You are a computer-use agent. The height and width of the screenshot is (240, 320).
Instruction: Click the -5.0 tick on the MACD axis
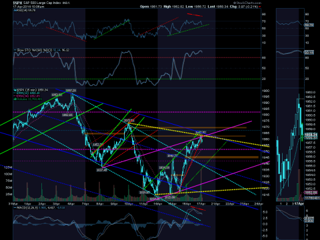tap(265, 236)
